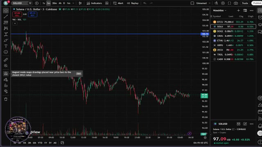Image resolution: width=262 pixels, height=147 pixels.
Task: Click the blue 102.72 price line label
Action: click(205, 34)
